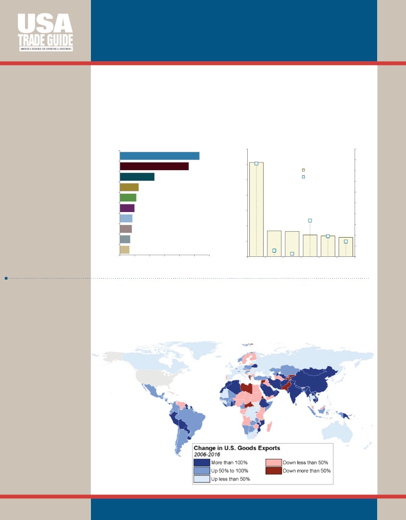Select Australia on the world map
This screenshot has height=520, width=406.
tap(337, 431)
